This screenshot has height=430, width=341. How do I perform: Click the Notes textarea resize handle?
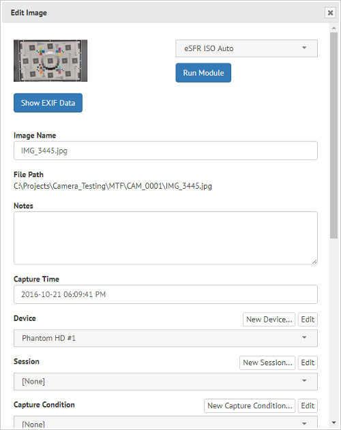[x=314, y=262]
